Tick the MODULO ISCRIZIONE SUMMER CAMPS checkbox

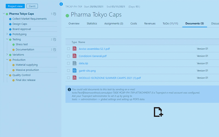point(68,78)
